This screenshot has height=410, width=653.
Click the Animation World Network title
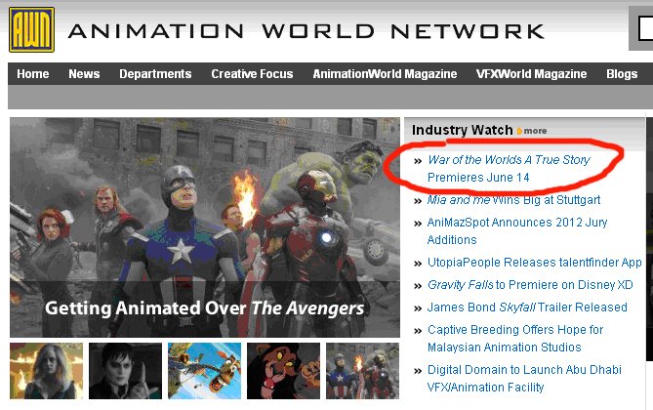coord(306,31)
